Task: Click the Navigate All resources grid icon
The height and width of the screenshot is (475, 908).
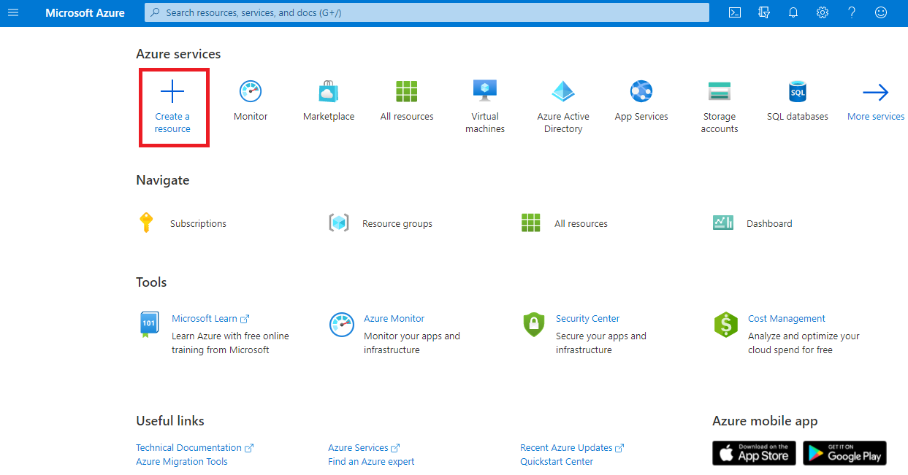Action: (531, 223)
